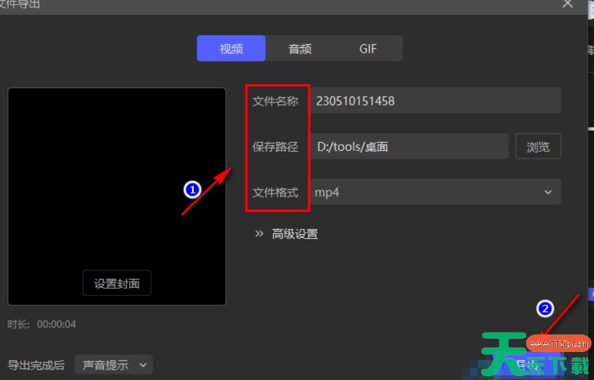The width and height of the screenshot is (594, 380).
Task: Select the GIF export tab
Action: point(368,49)
